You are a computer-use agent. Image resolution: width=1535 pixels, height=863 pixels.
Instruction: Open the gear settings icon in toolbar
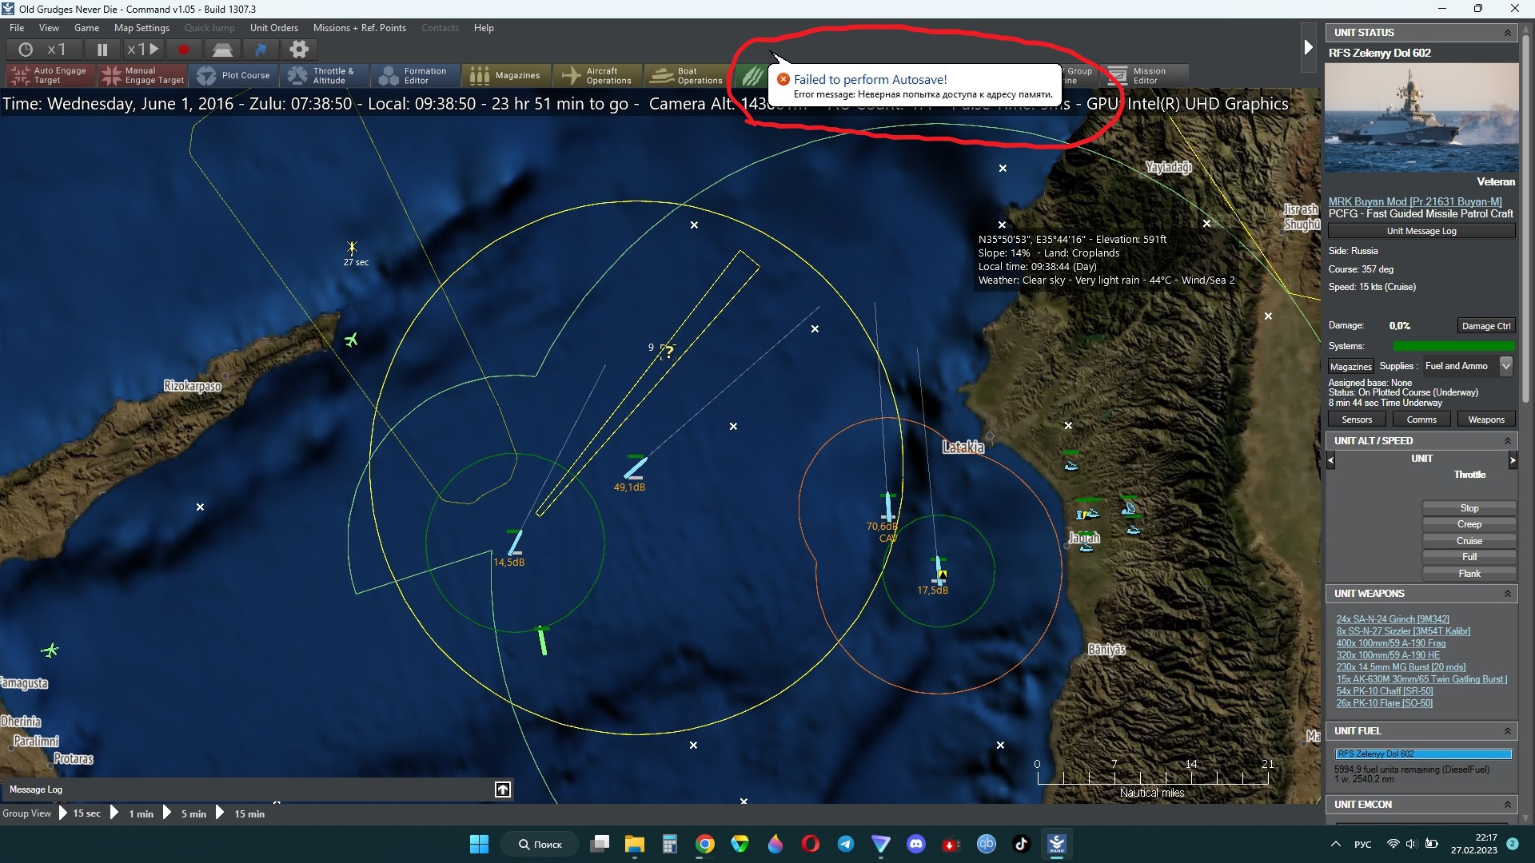[299, 50]
